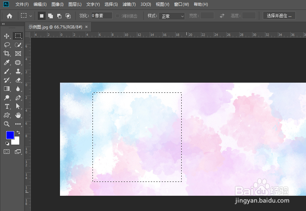Enable Intersect with Selection mode

point(68,16)
